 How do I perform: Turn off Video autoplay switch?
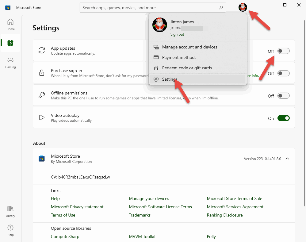point(284,118)
